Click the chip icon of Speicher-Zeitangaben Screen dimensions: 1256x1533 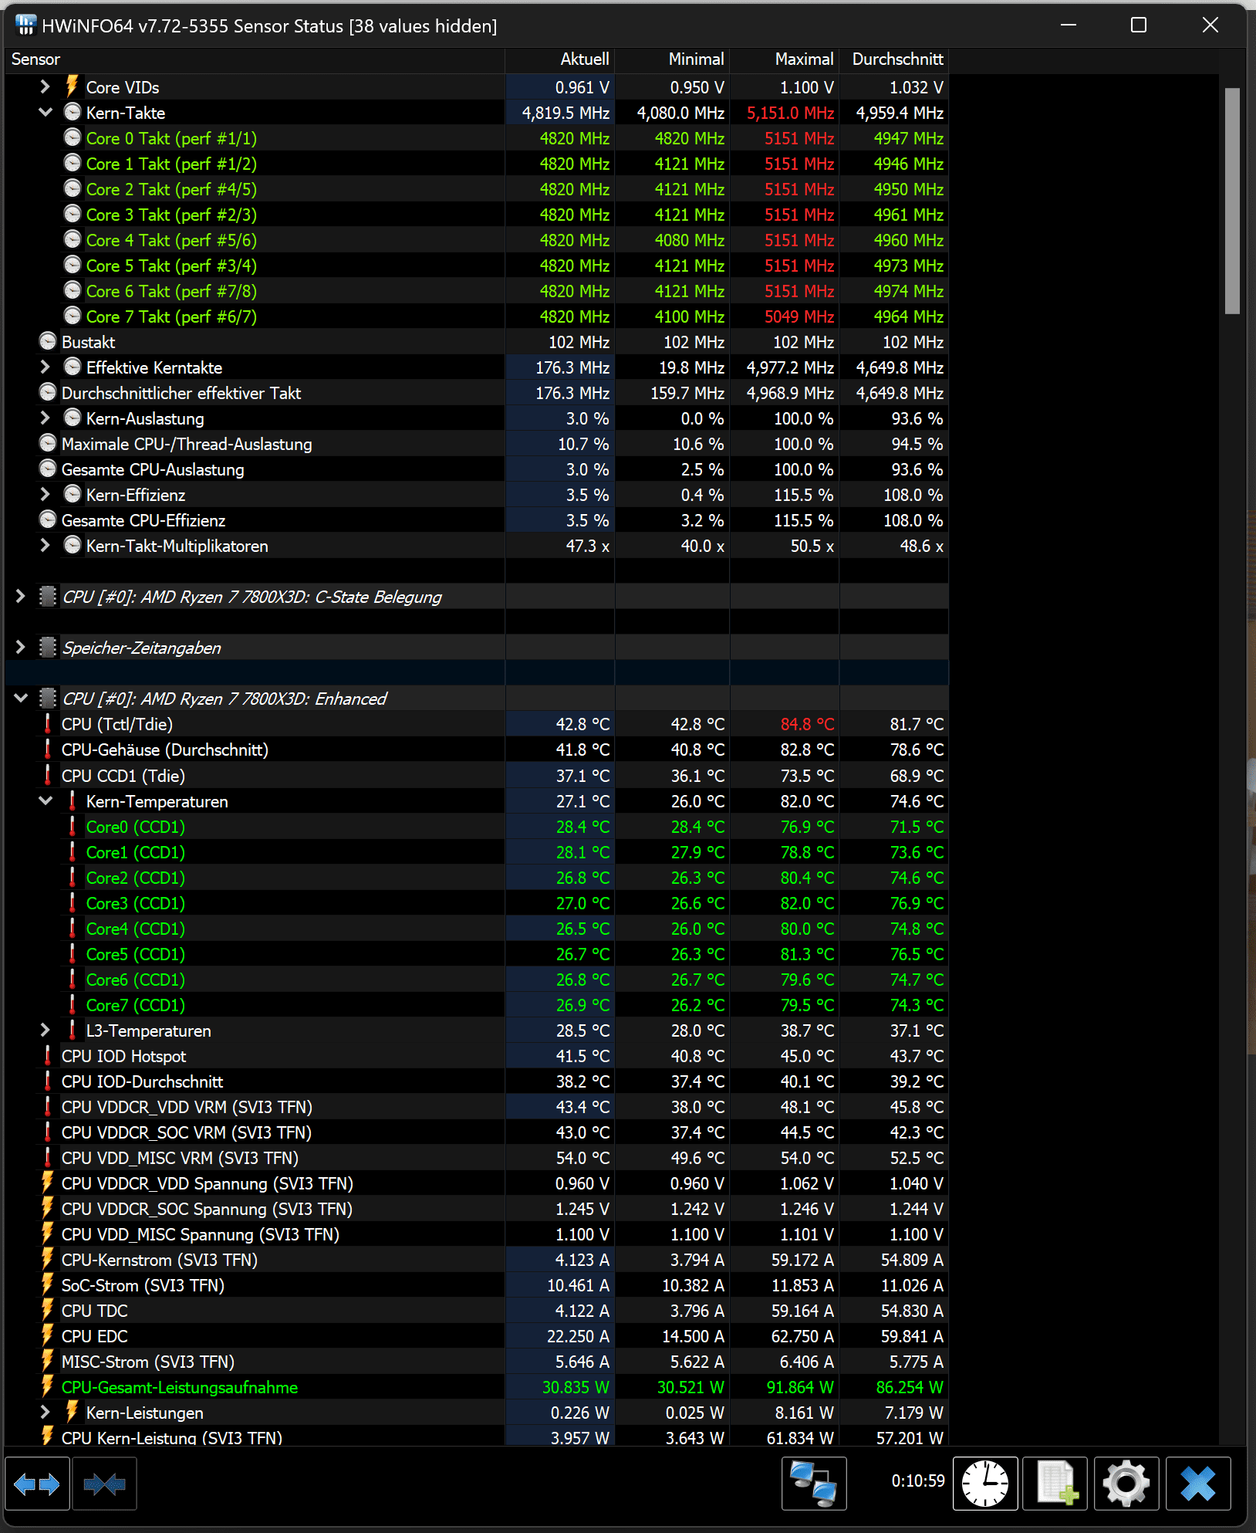(x=48, y=647)
